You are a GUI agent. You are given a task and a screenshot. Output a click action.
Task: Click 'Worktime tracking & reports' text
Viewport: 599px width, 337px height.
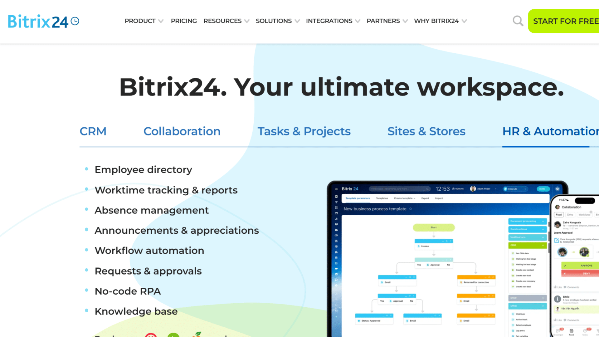pos(166,190)
